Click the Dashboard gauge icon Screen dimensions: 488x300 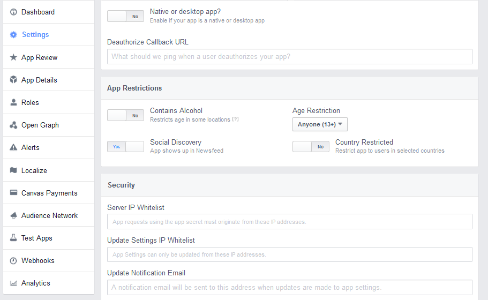(13, 12)
